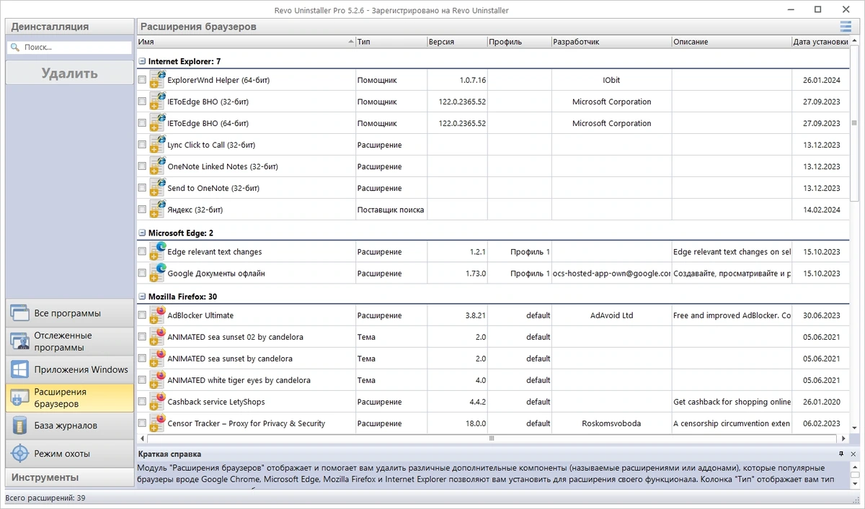Click ANIMATED sea sunset 02 theme icon
Viewport: 865px width, 509px height.
point(158,337)
